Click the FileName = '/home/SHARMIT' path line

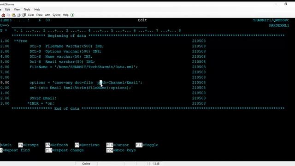tap(83, 67)
